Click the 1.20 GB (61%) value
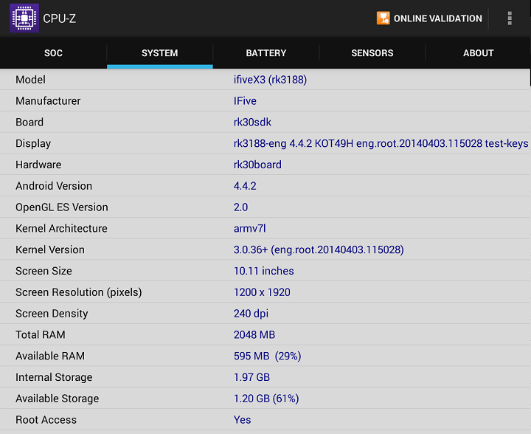 266,399
